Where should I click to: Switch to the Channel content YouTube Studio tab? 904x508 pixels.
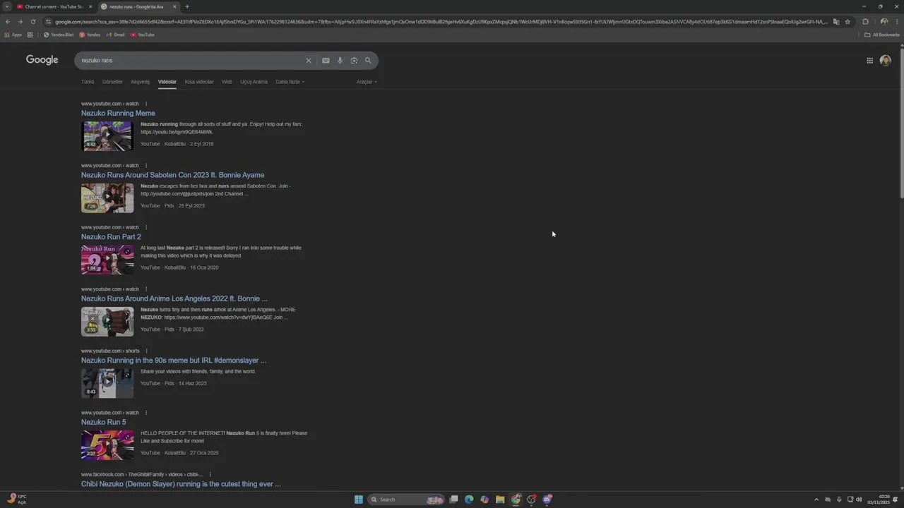pyautogui.click(x=54, y=6)
